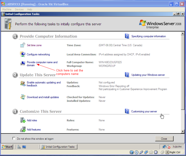Click the Add features icon

point(23,129)
